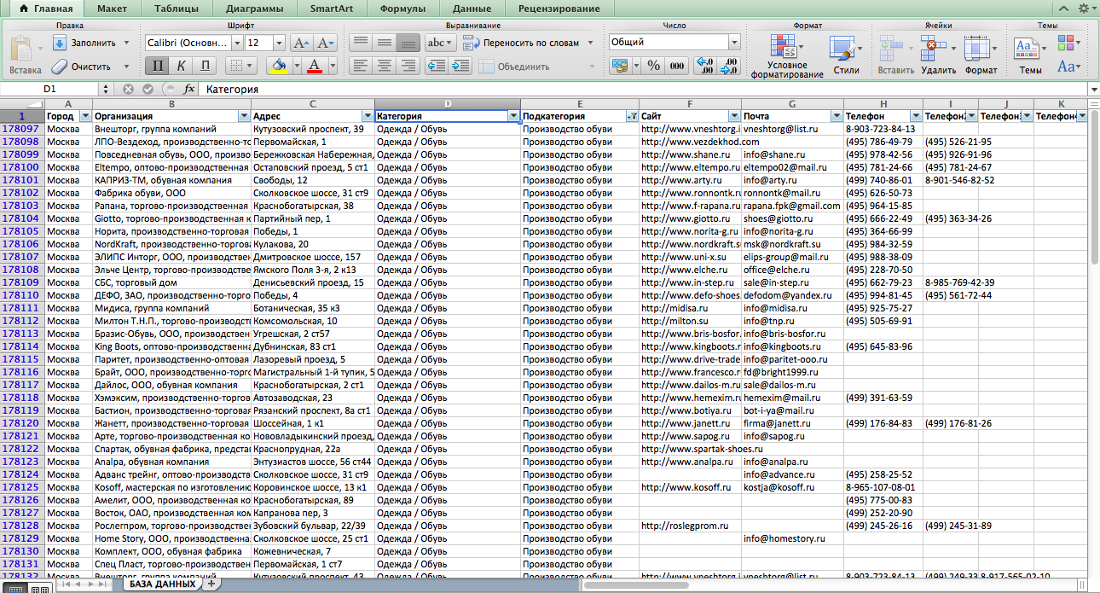Click the cancel entry X icon
This screenshot has height=593, width=1100.
click(x=129, y=89)
